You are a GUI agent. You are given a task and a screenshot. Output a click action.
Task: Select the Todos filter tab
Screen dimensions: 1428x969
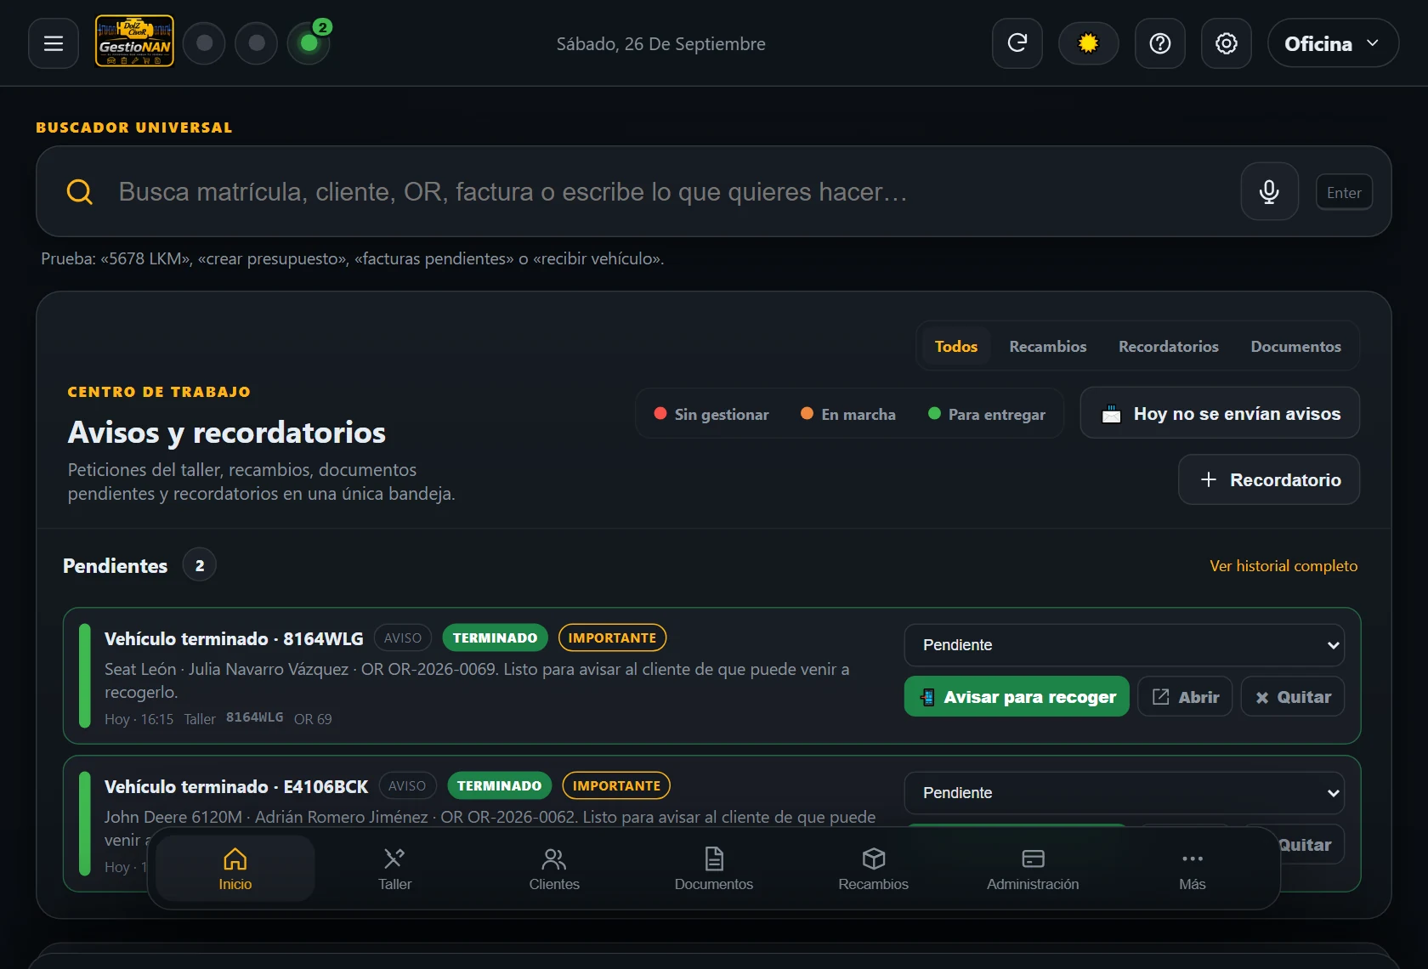(956, 347)
